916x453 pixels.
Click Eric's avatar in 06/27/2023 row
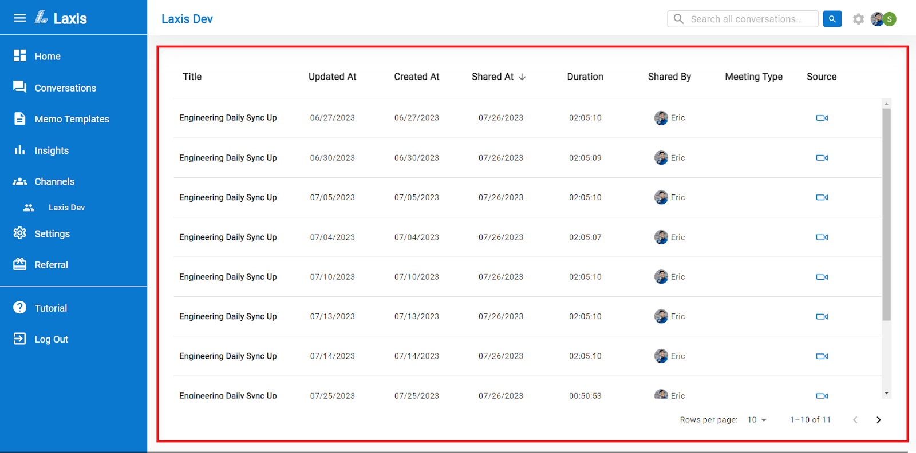[661, 118]
